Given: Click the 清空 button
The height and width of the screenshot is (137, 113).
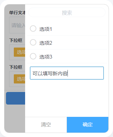Looking at the screenshot, I should tap(46, 125).
